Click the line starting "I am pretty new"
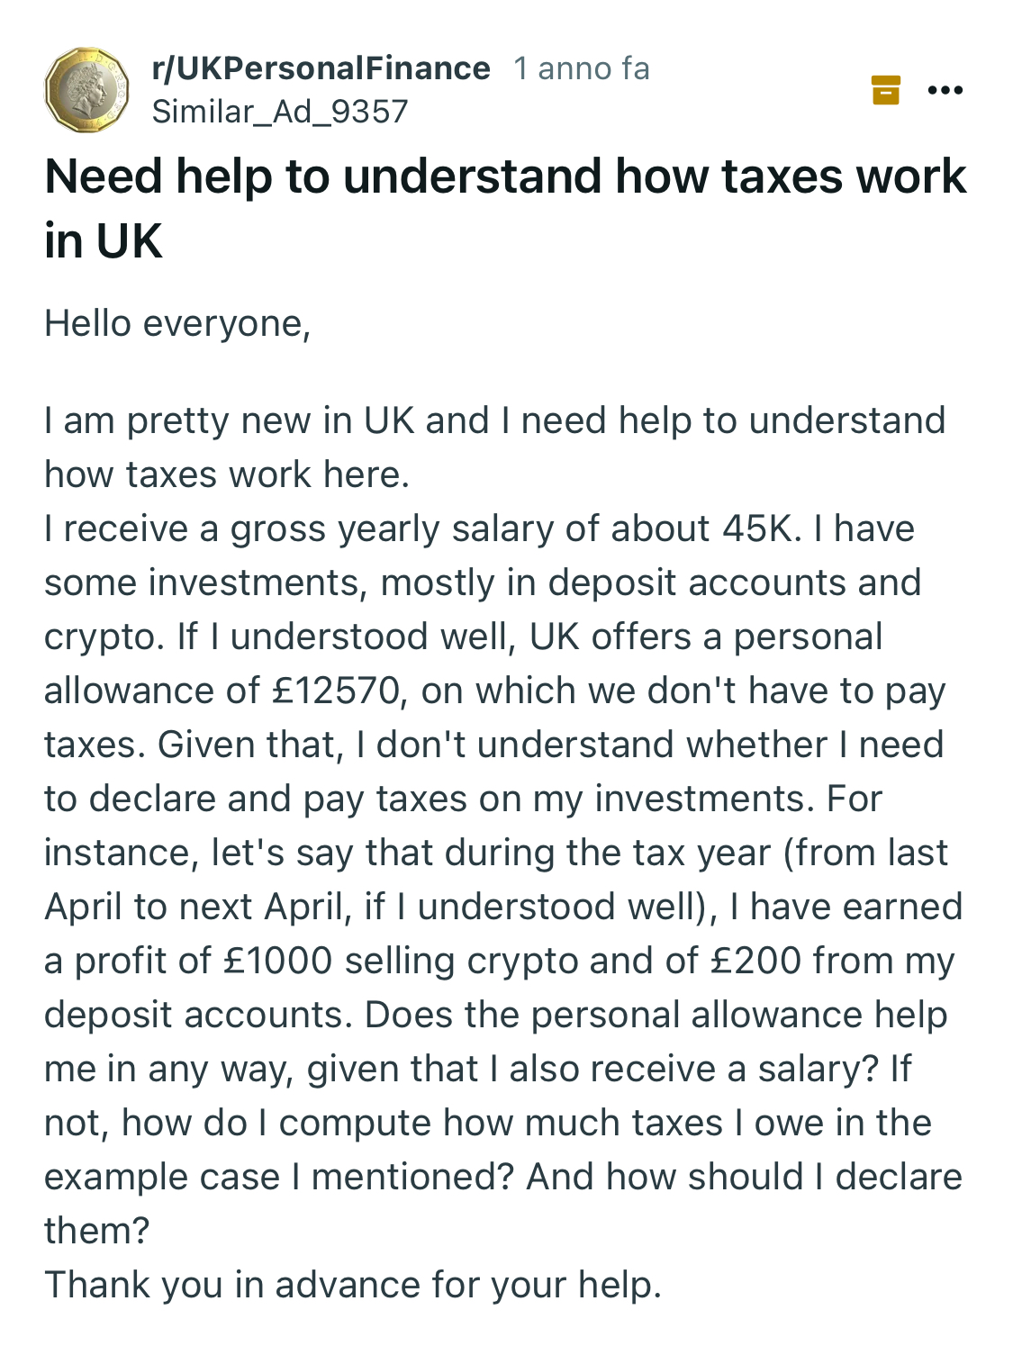The width and height of the screenshot is (1013, 1346). (494, 420)
